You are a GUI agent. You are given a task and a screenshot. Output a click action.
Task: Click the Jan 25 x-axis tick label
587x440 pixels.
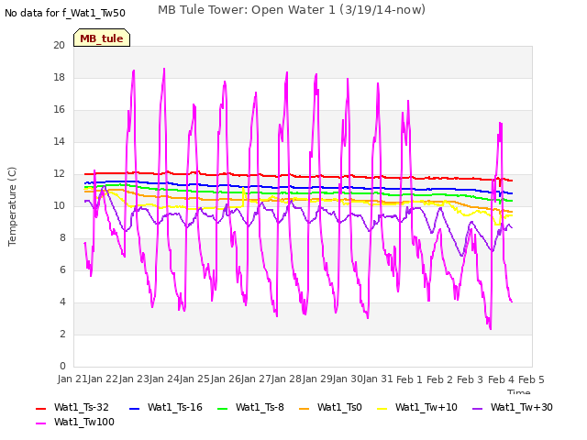pos(195,379)
